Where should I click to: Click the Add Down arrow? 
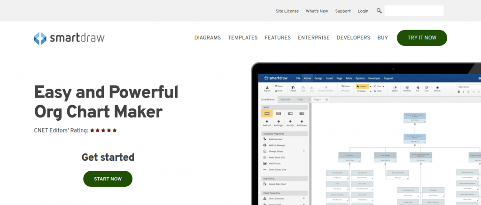pos(302,121)
